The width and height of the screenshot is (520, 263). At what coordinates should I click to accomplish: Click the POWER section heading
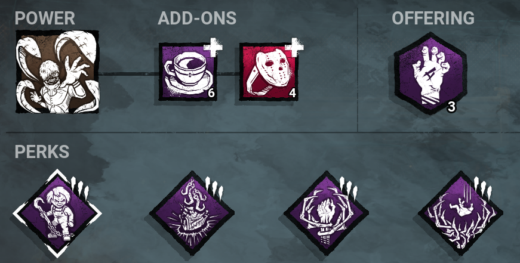click(x=45, y=18)
